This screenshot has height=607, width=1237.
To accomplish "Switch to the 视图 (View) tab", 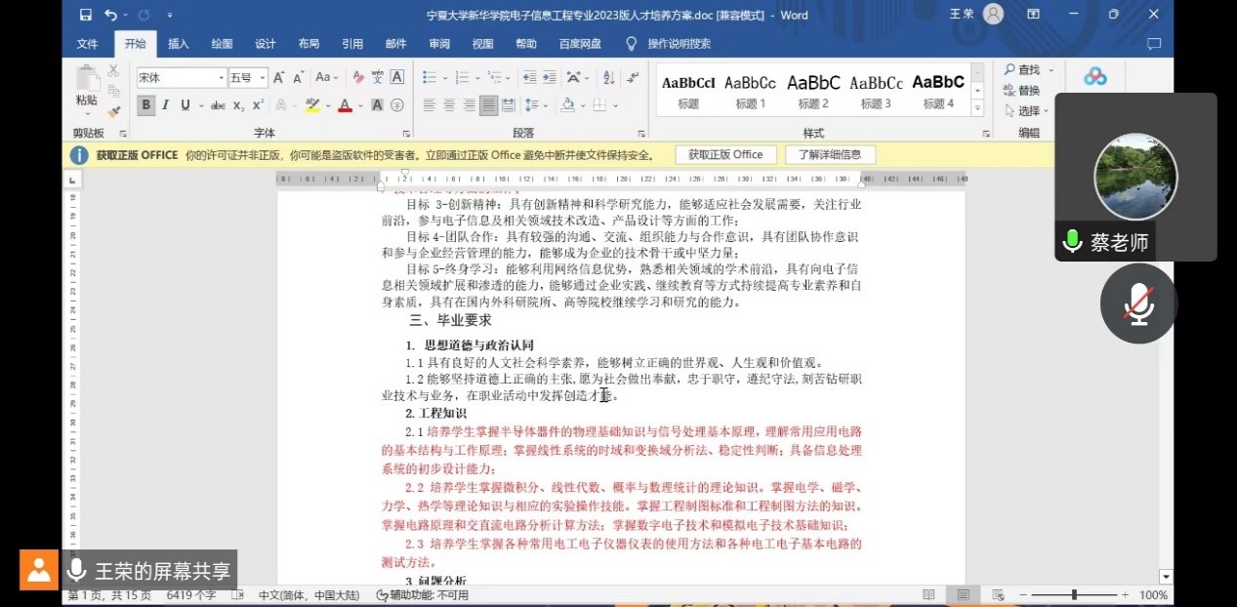I will click(x=482, y=44).
